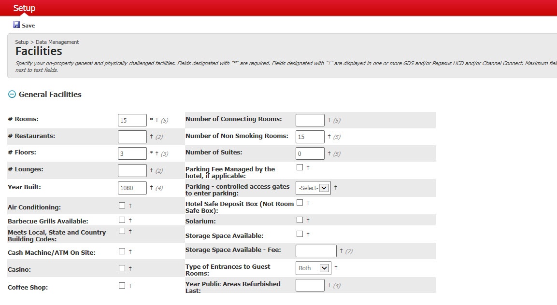This screenshot has width=557, height=305.
Task: Tick Parking Fee Managed by the hotel checkbox
Action: (300, 167)
